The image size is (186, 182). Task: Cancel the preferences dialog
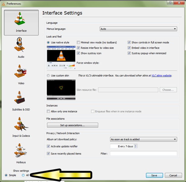pyautogui.click(x=173, y=175)
